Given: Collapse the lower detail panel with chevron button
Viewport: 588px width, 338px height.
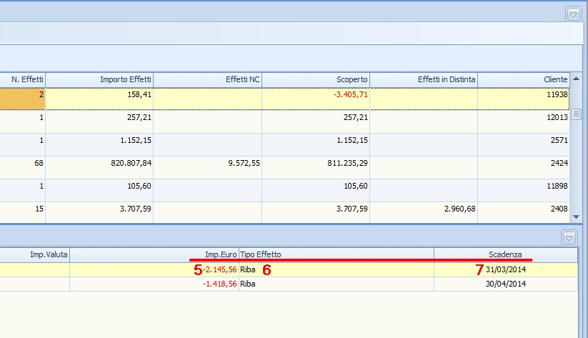Looking at the screenshot, I should point(569,237).
